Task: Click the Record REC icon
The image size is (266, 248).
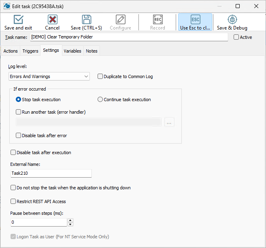Action: [x=158, y=19]
